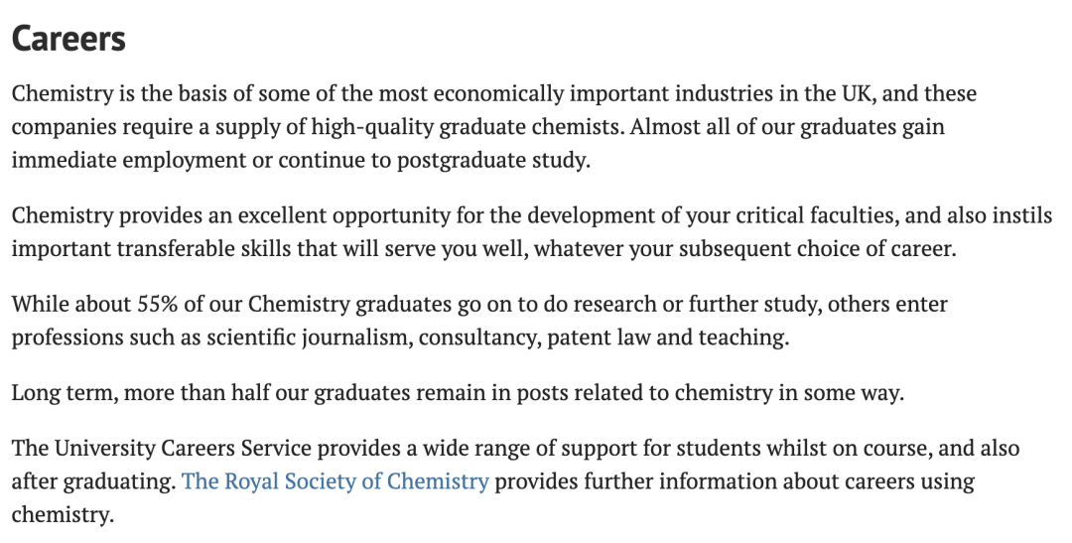Click the paragraph beginning 'Chemistry provides an excellent'
Viewport: 1072px width, 543px height.
[x=531, y=232]
